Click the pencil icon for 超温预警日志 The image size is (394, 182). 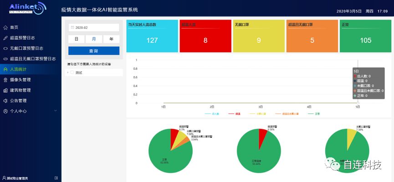coord(5,38)
